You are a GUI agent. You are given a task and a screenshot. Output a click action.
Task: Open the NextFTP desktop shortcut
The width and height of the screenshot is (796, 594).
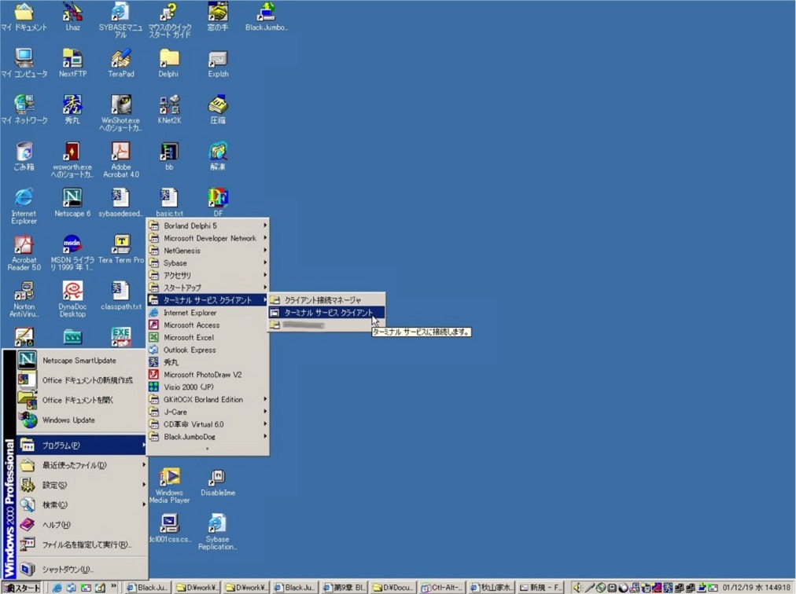coord(72,63)
